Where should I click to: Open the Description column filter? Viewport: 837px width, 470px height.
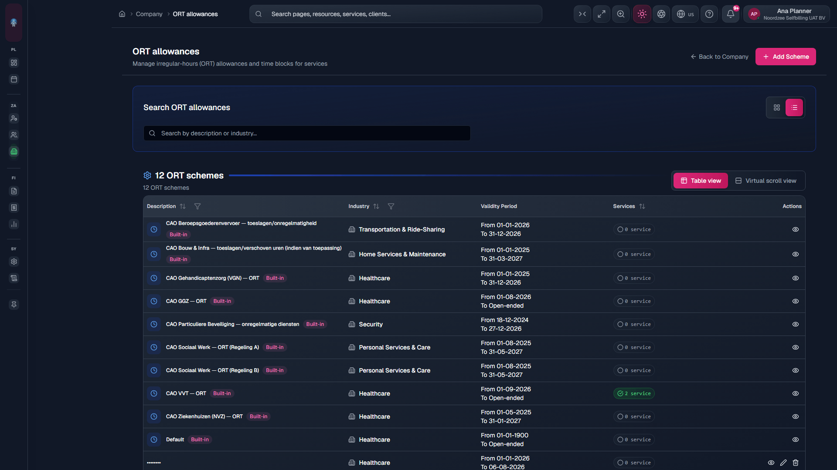197,206
